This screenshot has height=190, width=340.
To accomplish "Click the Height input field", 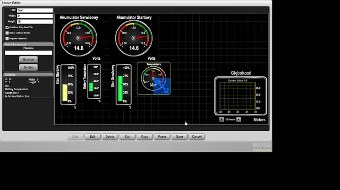I will [34, 21].
